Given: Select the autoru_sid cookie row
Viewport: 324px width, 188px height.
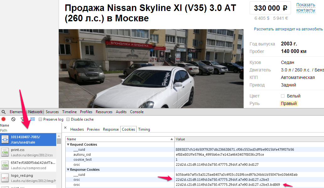Looking at the screenshot, I should point(195,154).
